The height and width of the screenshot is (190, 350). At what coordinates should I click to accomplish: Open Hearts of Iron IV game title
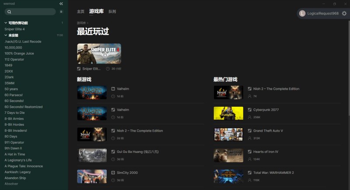(266, 152)
